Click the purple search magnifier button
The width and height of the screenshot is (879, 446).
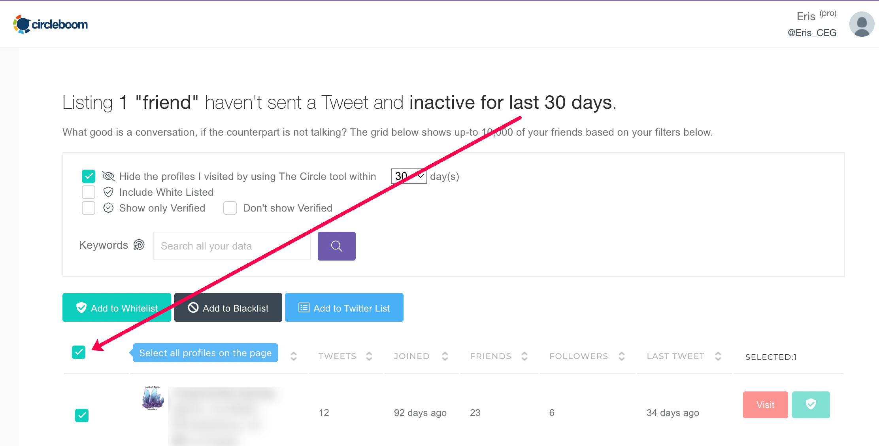(336, 246)
